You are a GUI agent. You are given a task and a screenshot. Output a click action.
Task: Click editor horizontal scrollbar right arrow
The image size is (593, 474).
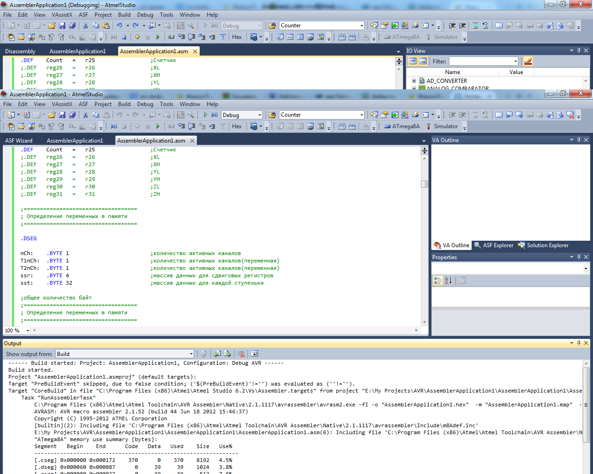click(x=416, y=331)
